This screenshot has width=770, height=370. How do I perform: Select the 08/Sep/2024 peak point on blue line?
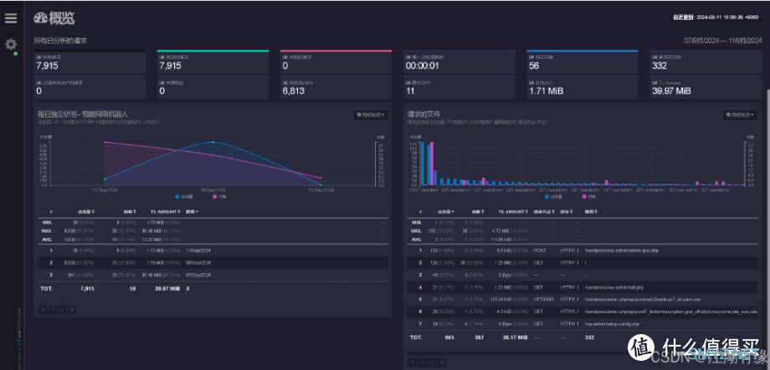(x=213, y=142)
